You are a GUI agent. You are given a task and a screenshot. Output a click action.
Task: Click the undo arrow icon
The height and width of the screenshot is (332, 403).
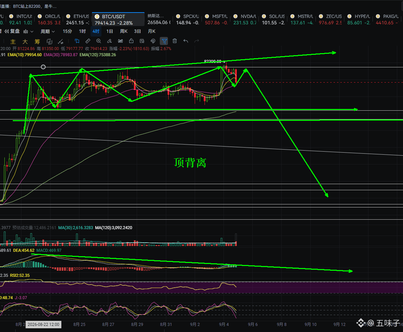click(186, 41)
